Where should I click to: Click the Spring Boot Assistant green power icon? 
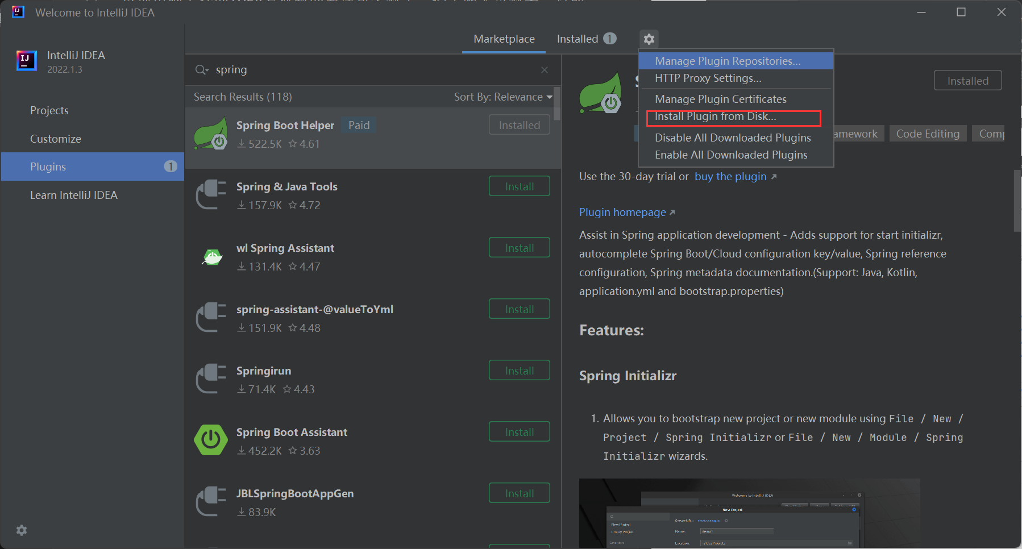[x=211, y=440]
